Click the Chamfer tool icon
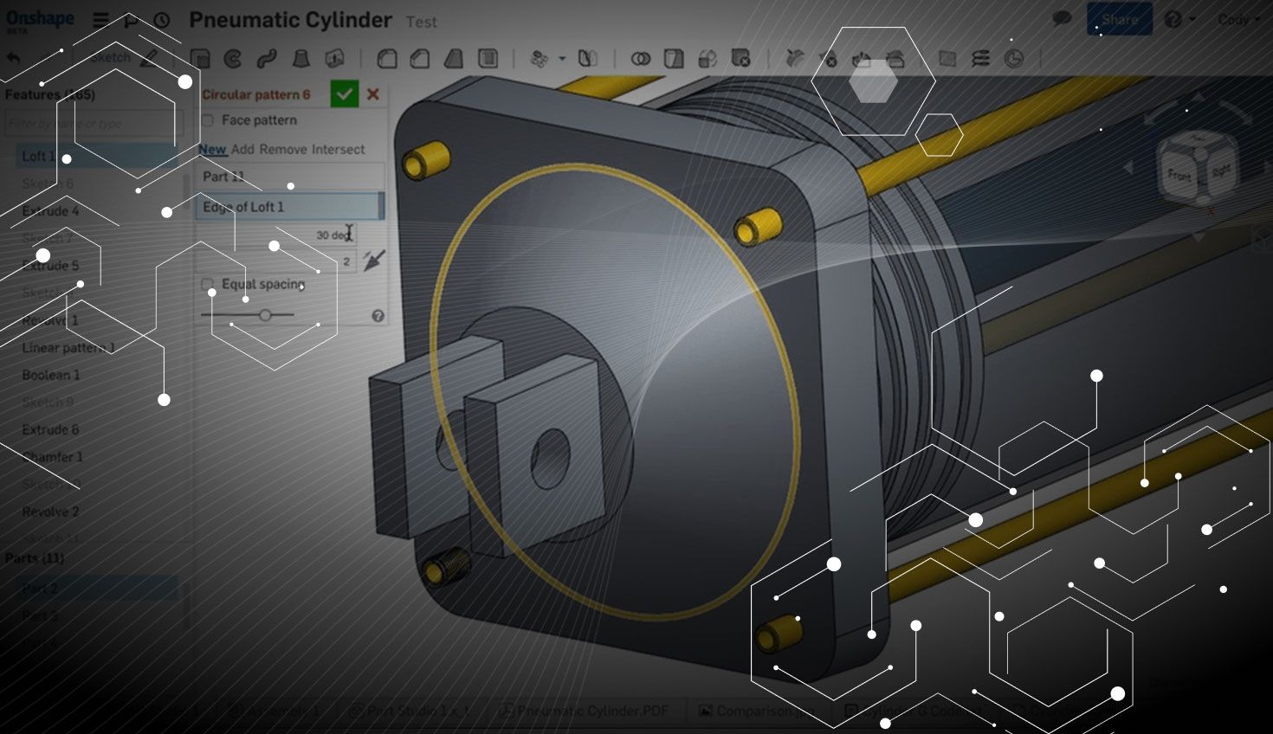 (x=420, y=59)
